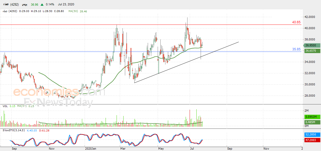Click the open value O:29.00

pos(24,12)
